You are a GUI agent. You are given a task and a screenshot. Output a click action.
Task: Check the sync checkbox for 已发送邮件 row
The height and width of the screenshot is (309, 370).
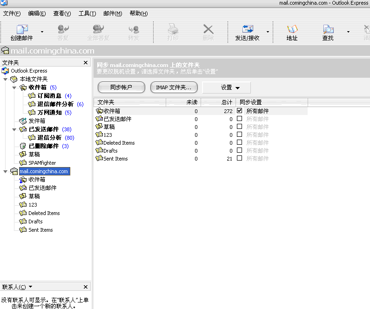coord(239,118)
